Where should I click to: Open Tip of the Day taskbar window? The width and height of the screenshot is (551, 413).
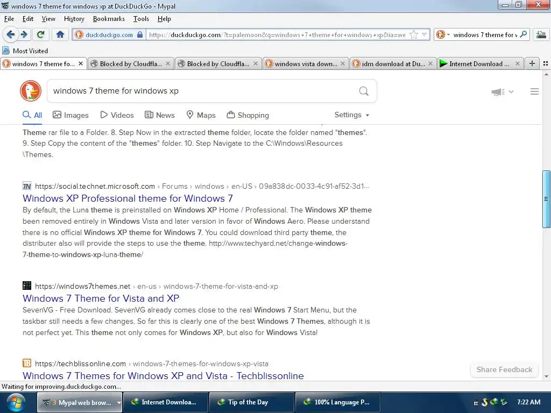tap(252, 402)
